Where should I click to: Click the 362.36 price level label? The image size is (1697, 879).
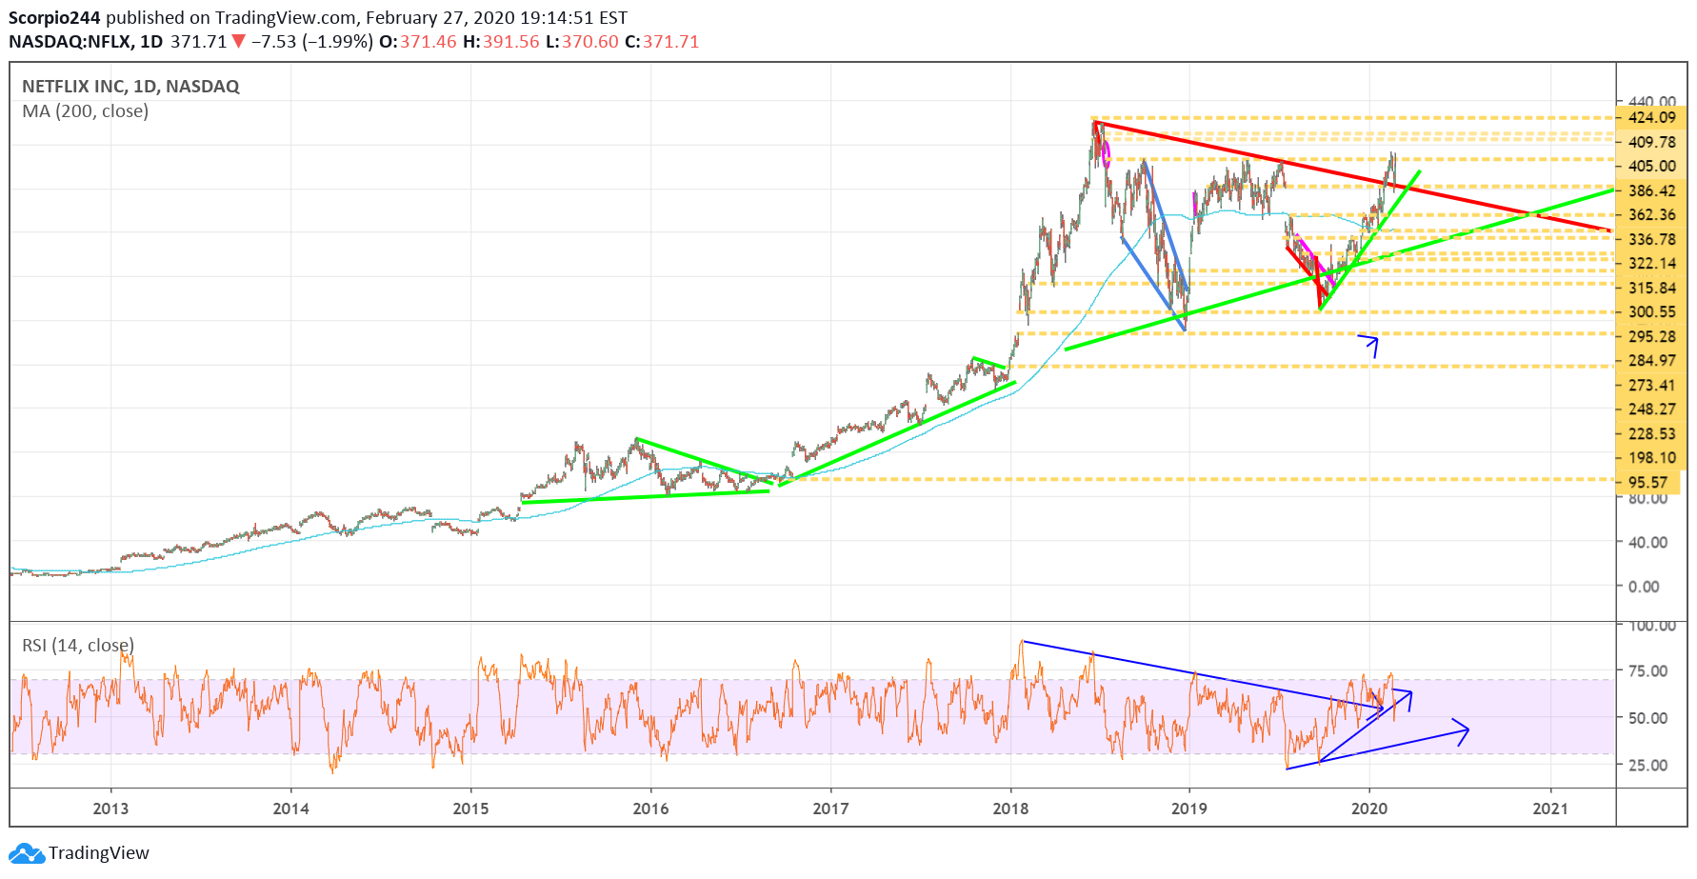1652,215
